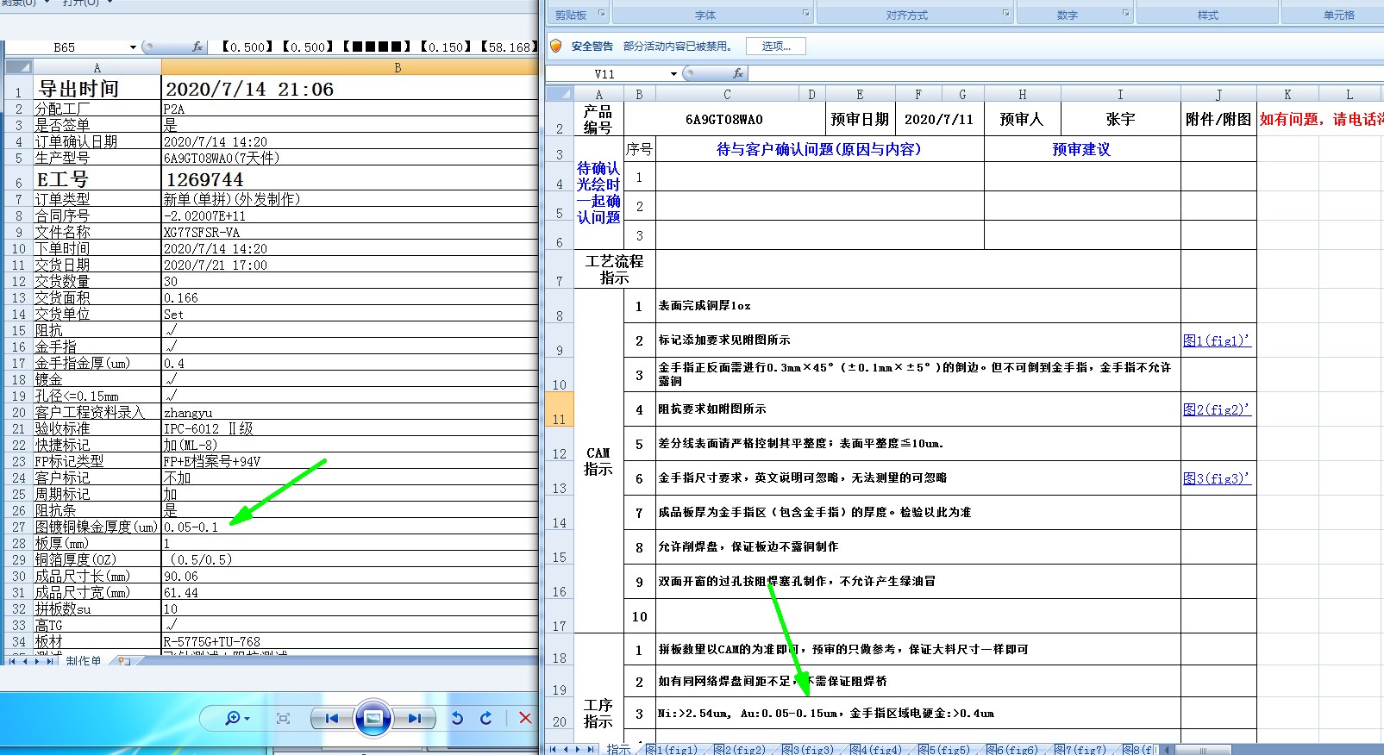The image size is (1384, 755).
Task: Select cell with thickness 0.05-0.1
Action: [x=350, y=527]
